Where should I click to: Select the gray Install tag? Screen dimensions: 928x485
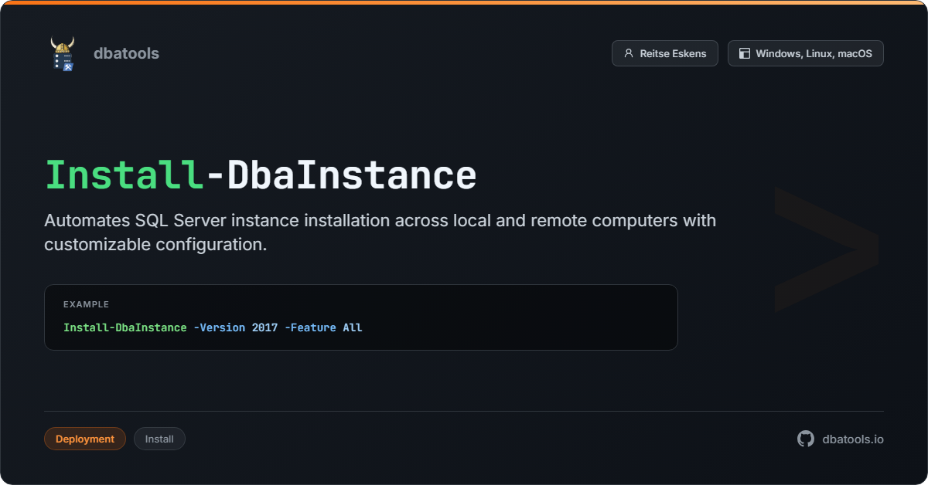coord(159,439)
